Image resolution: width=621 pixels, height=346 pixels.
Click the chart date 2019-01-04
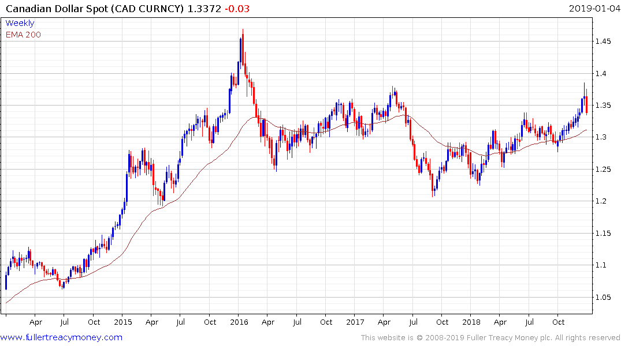594,8
